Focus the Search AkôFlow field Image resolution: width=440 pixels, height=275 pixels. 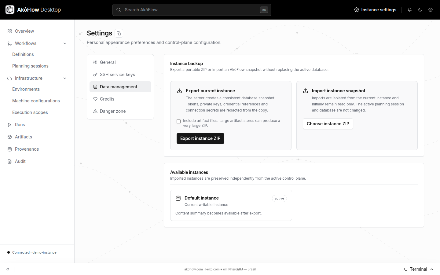pyautogui.click(x=192, y=10)
